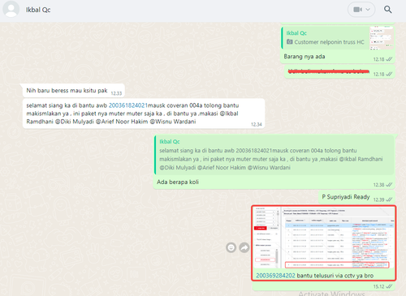Expand video call options chevron
406x296 pixels.
pos(368,10)
